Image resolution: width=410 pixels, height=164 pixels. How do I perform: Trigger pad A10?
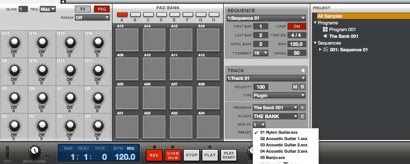tap(154, 69)
